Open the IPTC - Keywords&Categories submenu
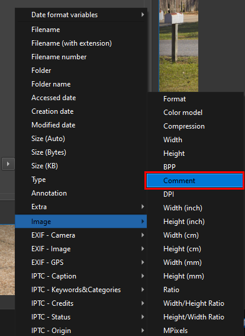 81,290
